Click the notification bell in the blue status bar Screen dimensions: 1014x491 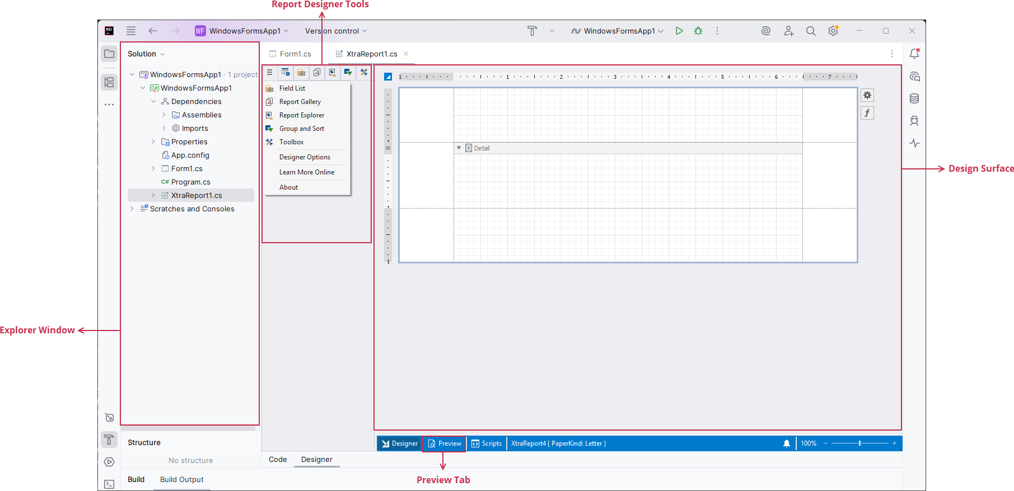click(x=787, y=443)
